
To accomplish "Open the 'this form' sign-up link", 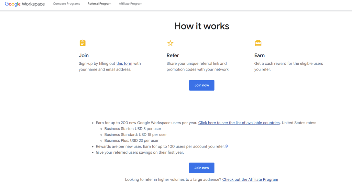I will pyautogui.click(x=124, y=63).
